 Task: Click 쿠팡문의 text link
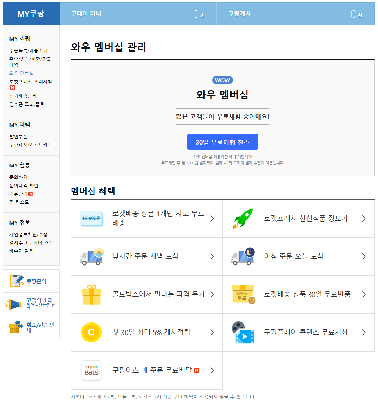point(36,281)
